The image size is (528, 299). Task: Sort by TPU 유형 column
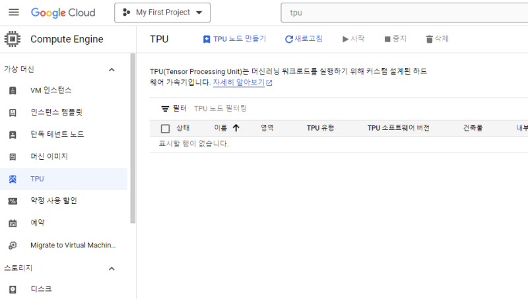click(320, 128)
